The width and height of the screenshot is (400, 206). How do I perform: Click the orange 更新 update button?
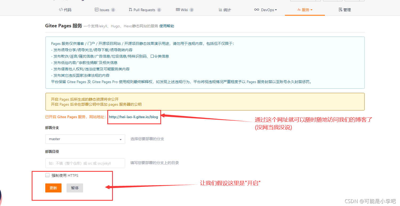[x=53, y=188]
